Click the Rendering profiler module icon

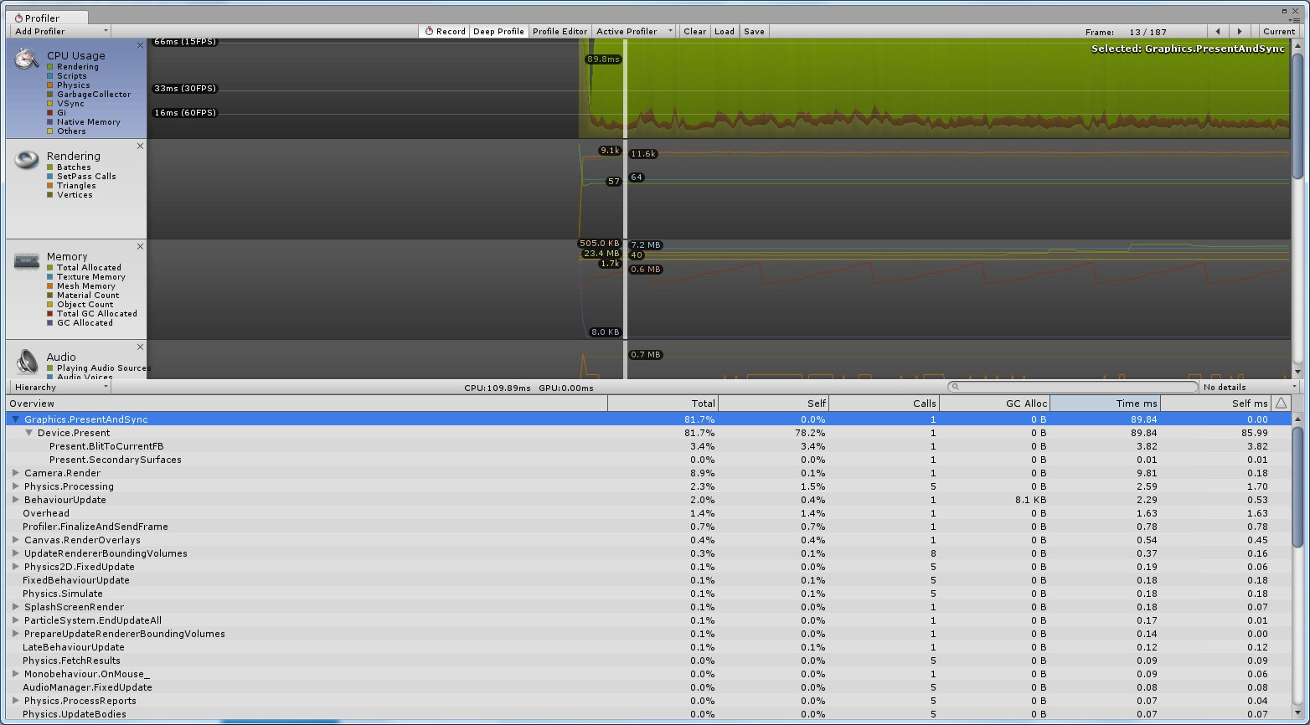27,159
